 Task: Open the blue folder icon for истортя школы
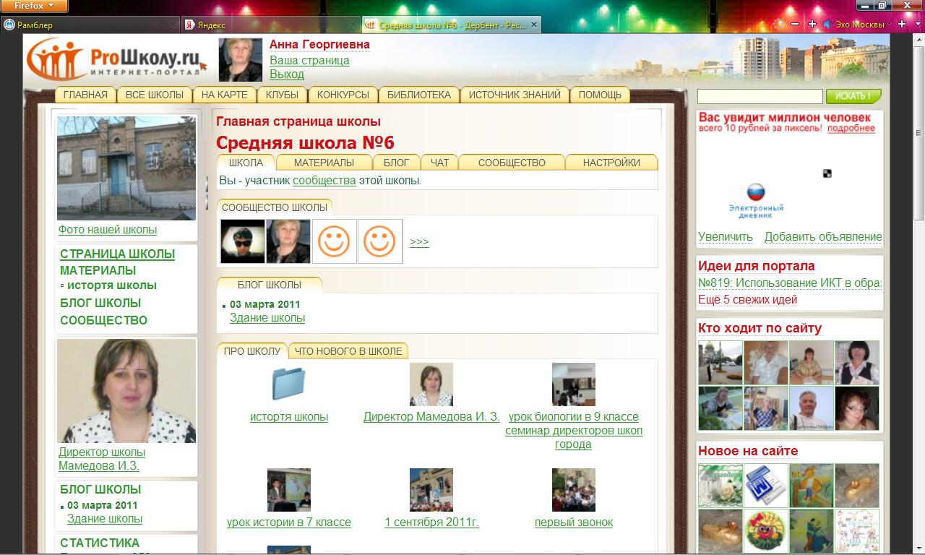(289, 384)
